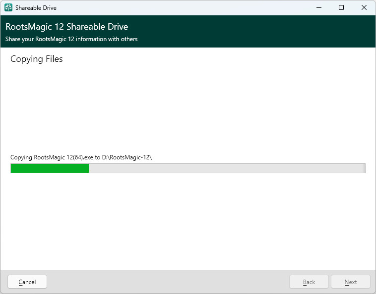This screenshot has height=294, width=376.
Task: Click the 'Copying RootsMagic 12(64).exe' status text
Action: 81,157
